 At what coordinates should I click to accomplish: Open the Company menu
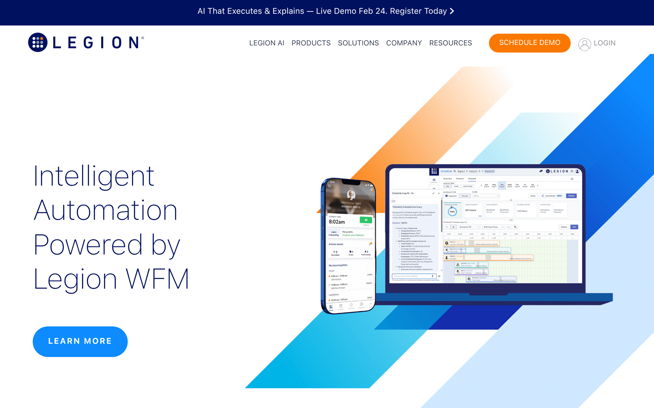pos(404,43)
